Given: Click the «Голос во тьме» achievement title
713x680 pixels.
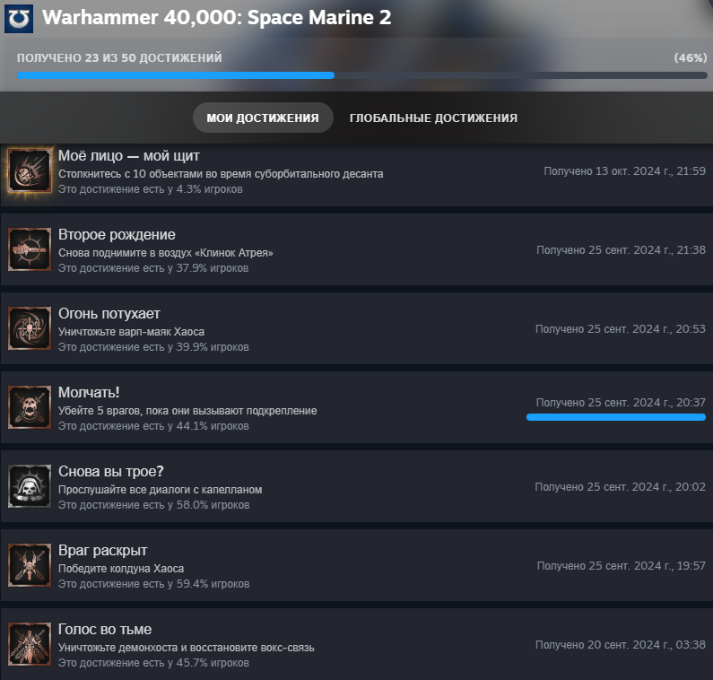Looking at the screenshot, I should (105, 629).
